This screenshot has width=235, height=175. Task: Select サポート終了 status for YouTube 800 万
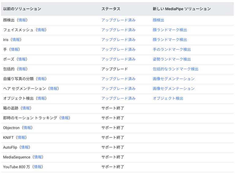click(x=113, y=167)
